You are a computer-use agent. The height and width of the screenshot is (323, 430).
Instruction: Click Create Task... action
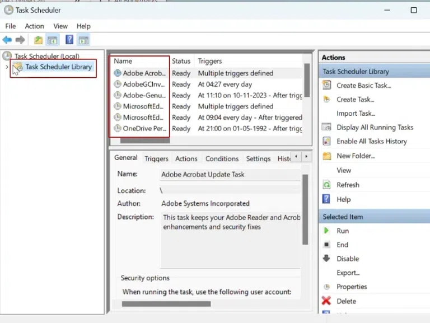355,99
